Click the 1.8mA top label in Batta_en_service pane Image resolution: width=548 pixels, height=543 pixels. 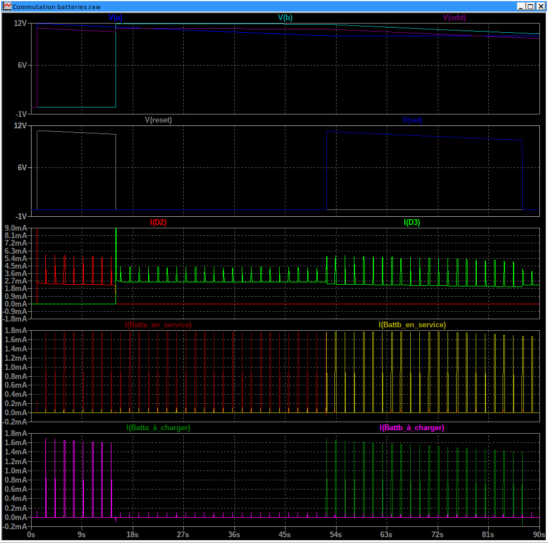pos(16,331)
